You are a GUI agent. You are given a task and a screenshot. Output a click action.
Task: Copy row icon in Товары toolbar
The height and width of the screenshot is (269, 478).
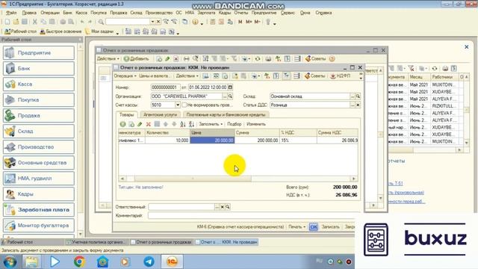[131, 124]
